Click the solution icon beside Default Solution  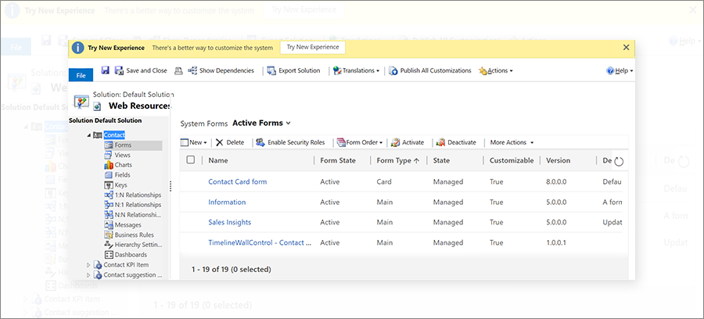click(81, 102)
